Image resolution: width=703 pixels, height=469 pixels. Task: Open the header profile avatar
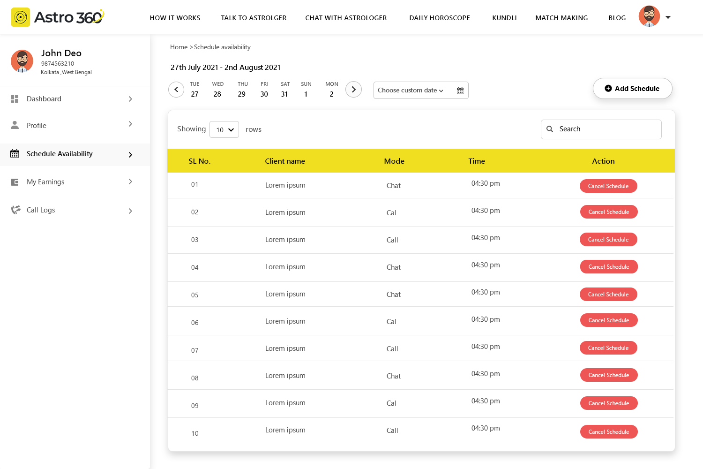tap(649, 16)
